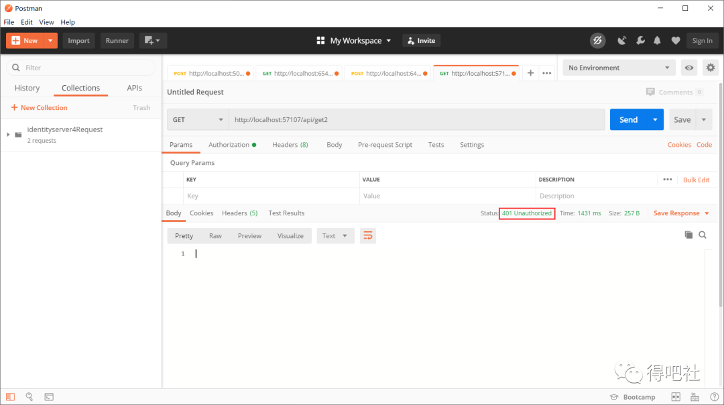Switch to the Collections tab

point(81,88)
